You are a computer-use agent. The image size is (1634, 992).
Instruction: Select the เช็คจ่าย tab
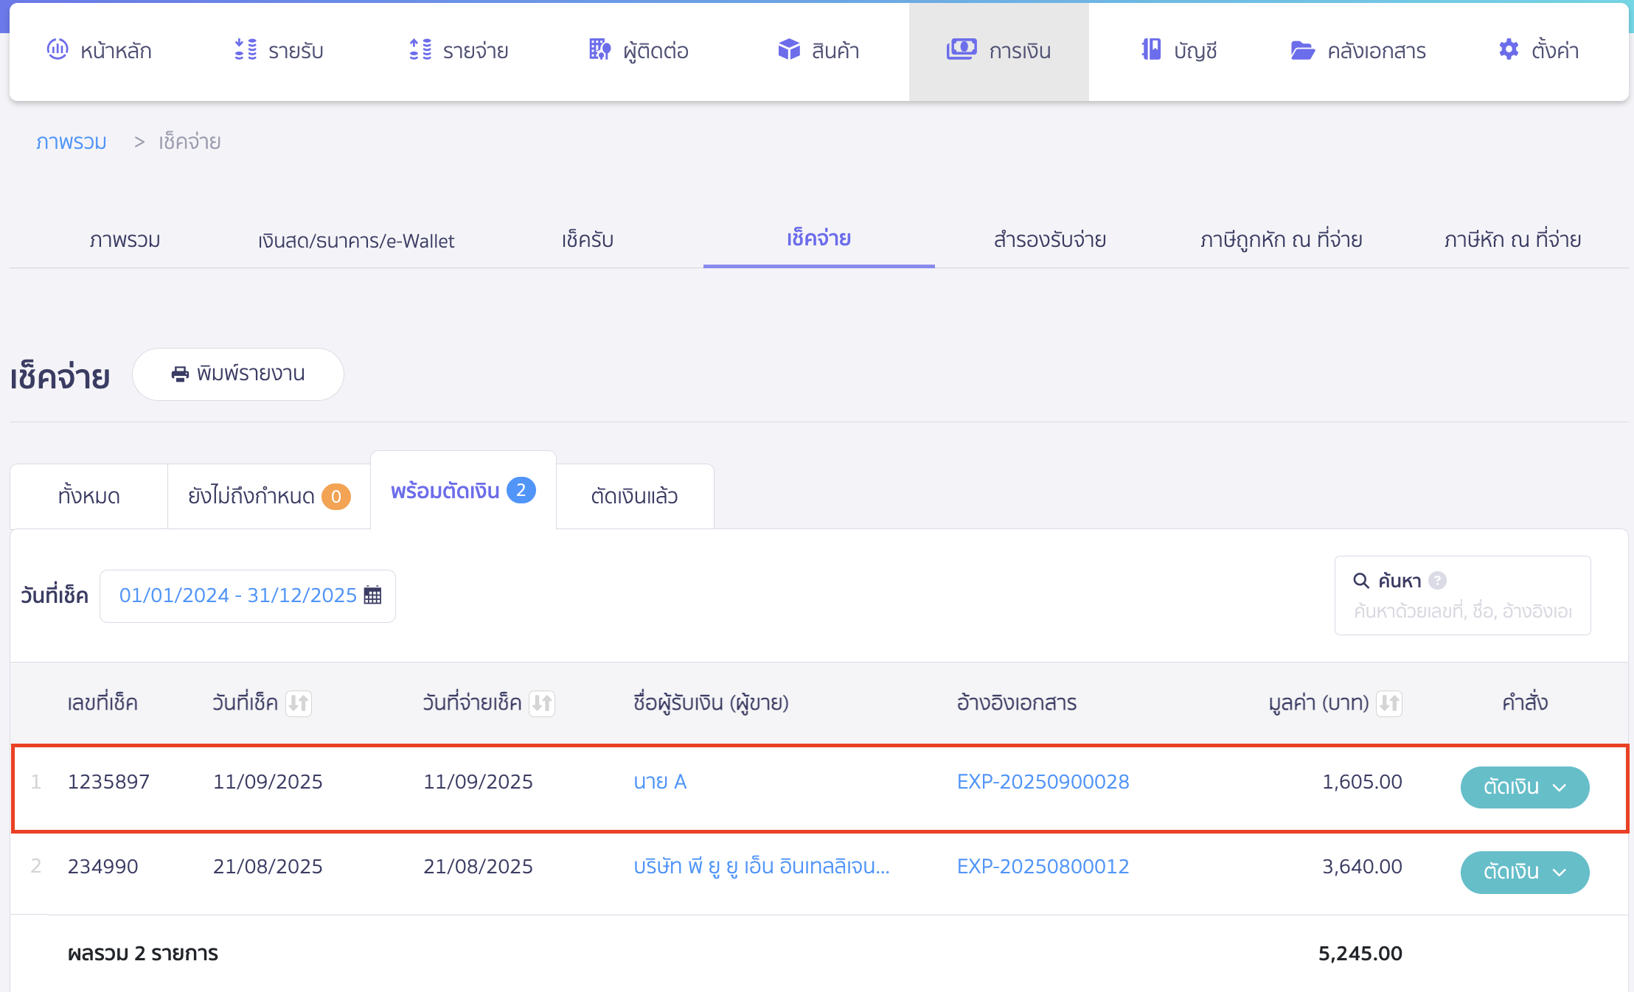[818, 238]
